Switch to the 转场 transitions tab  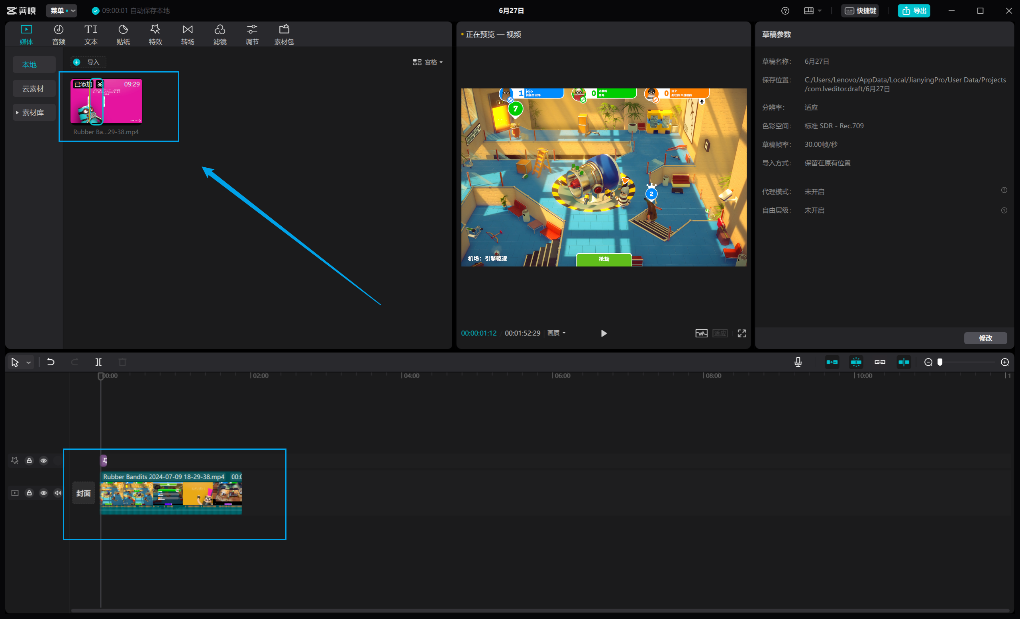[x=188, y=34]
